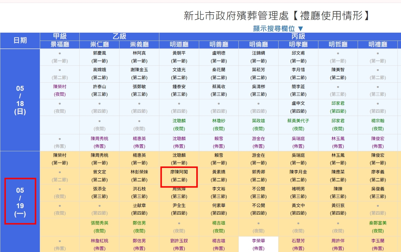
Task: Click the name 黃素嬌
Action: tap(219, 172)
